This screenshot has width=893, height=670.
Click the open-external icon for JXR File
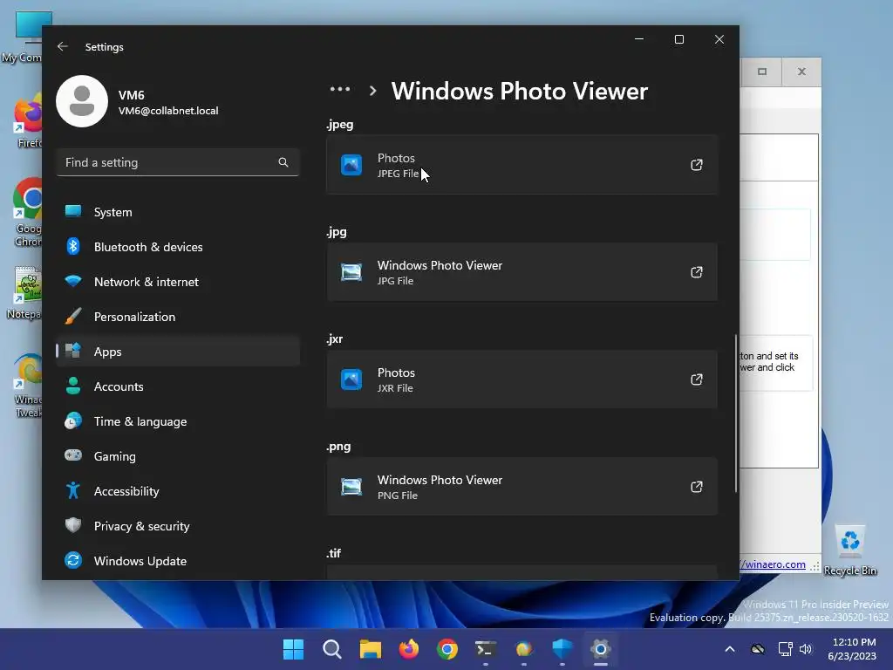[697, 379]
